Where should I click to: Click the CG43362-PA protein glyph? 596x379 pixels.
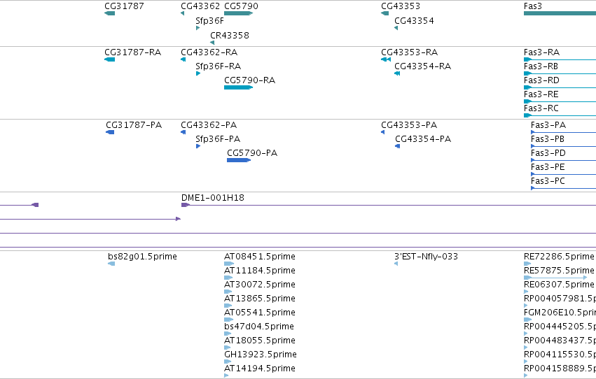183,132
